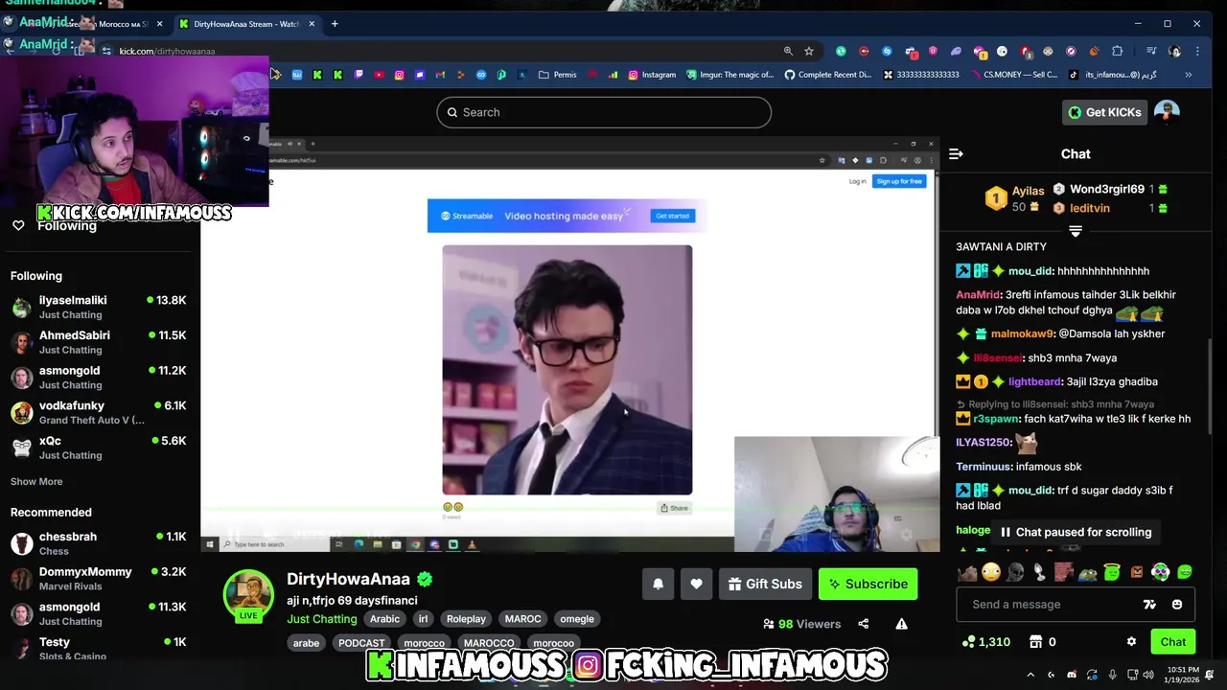Open Testy channel in Recommended
The image size is (1227, 690).
(100, 648)
